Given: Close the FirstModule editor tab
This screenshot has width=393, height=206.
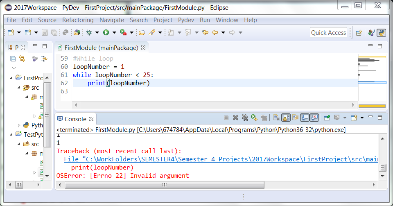Looking at the screenshot, I should click(x=143, y=48).
